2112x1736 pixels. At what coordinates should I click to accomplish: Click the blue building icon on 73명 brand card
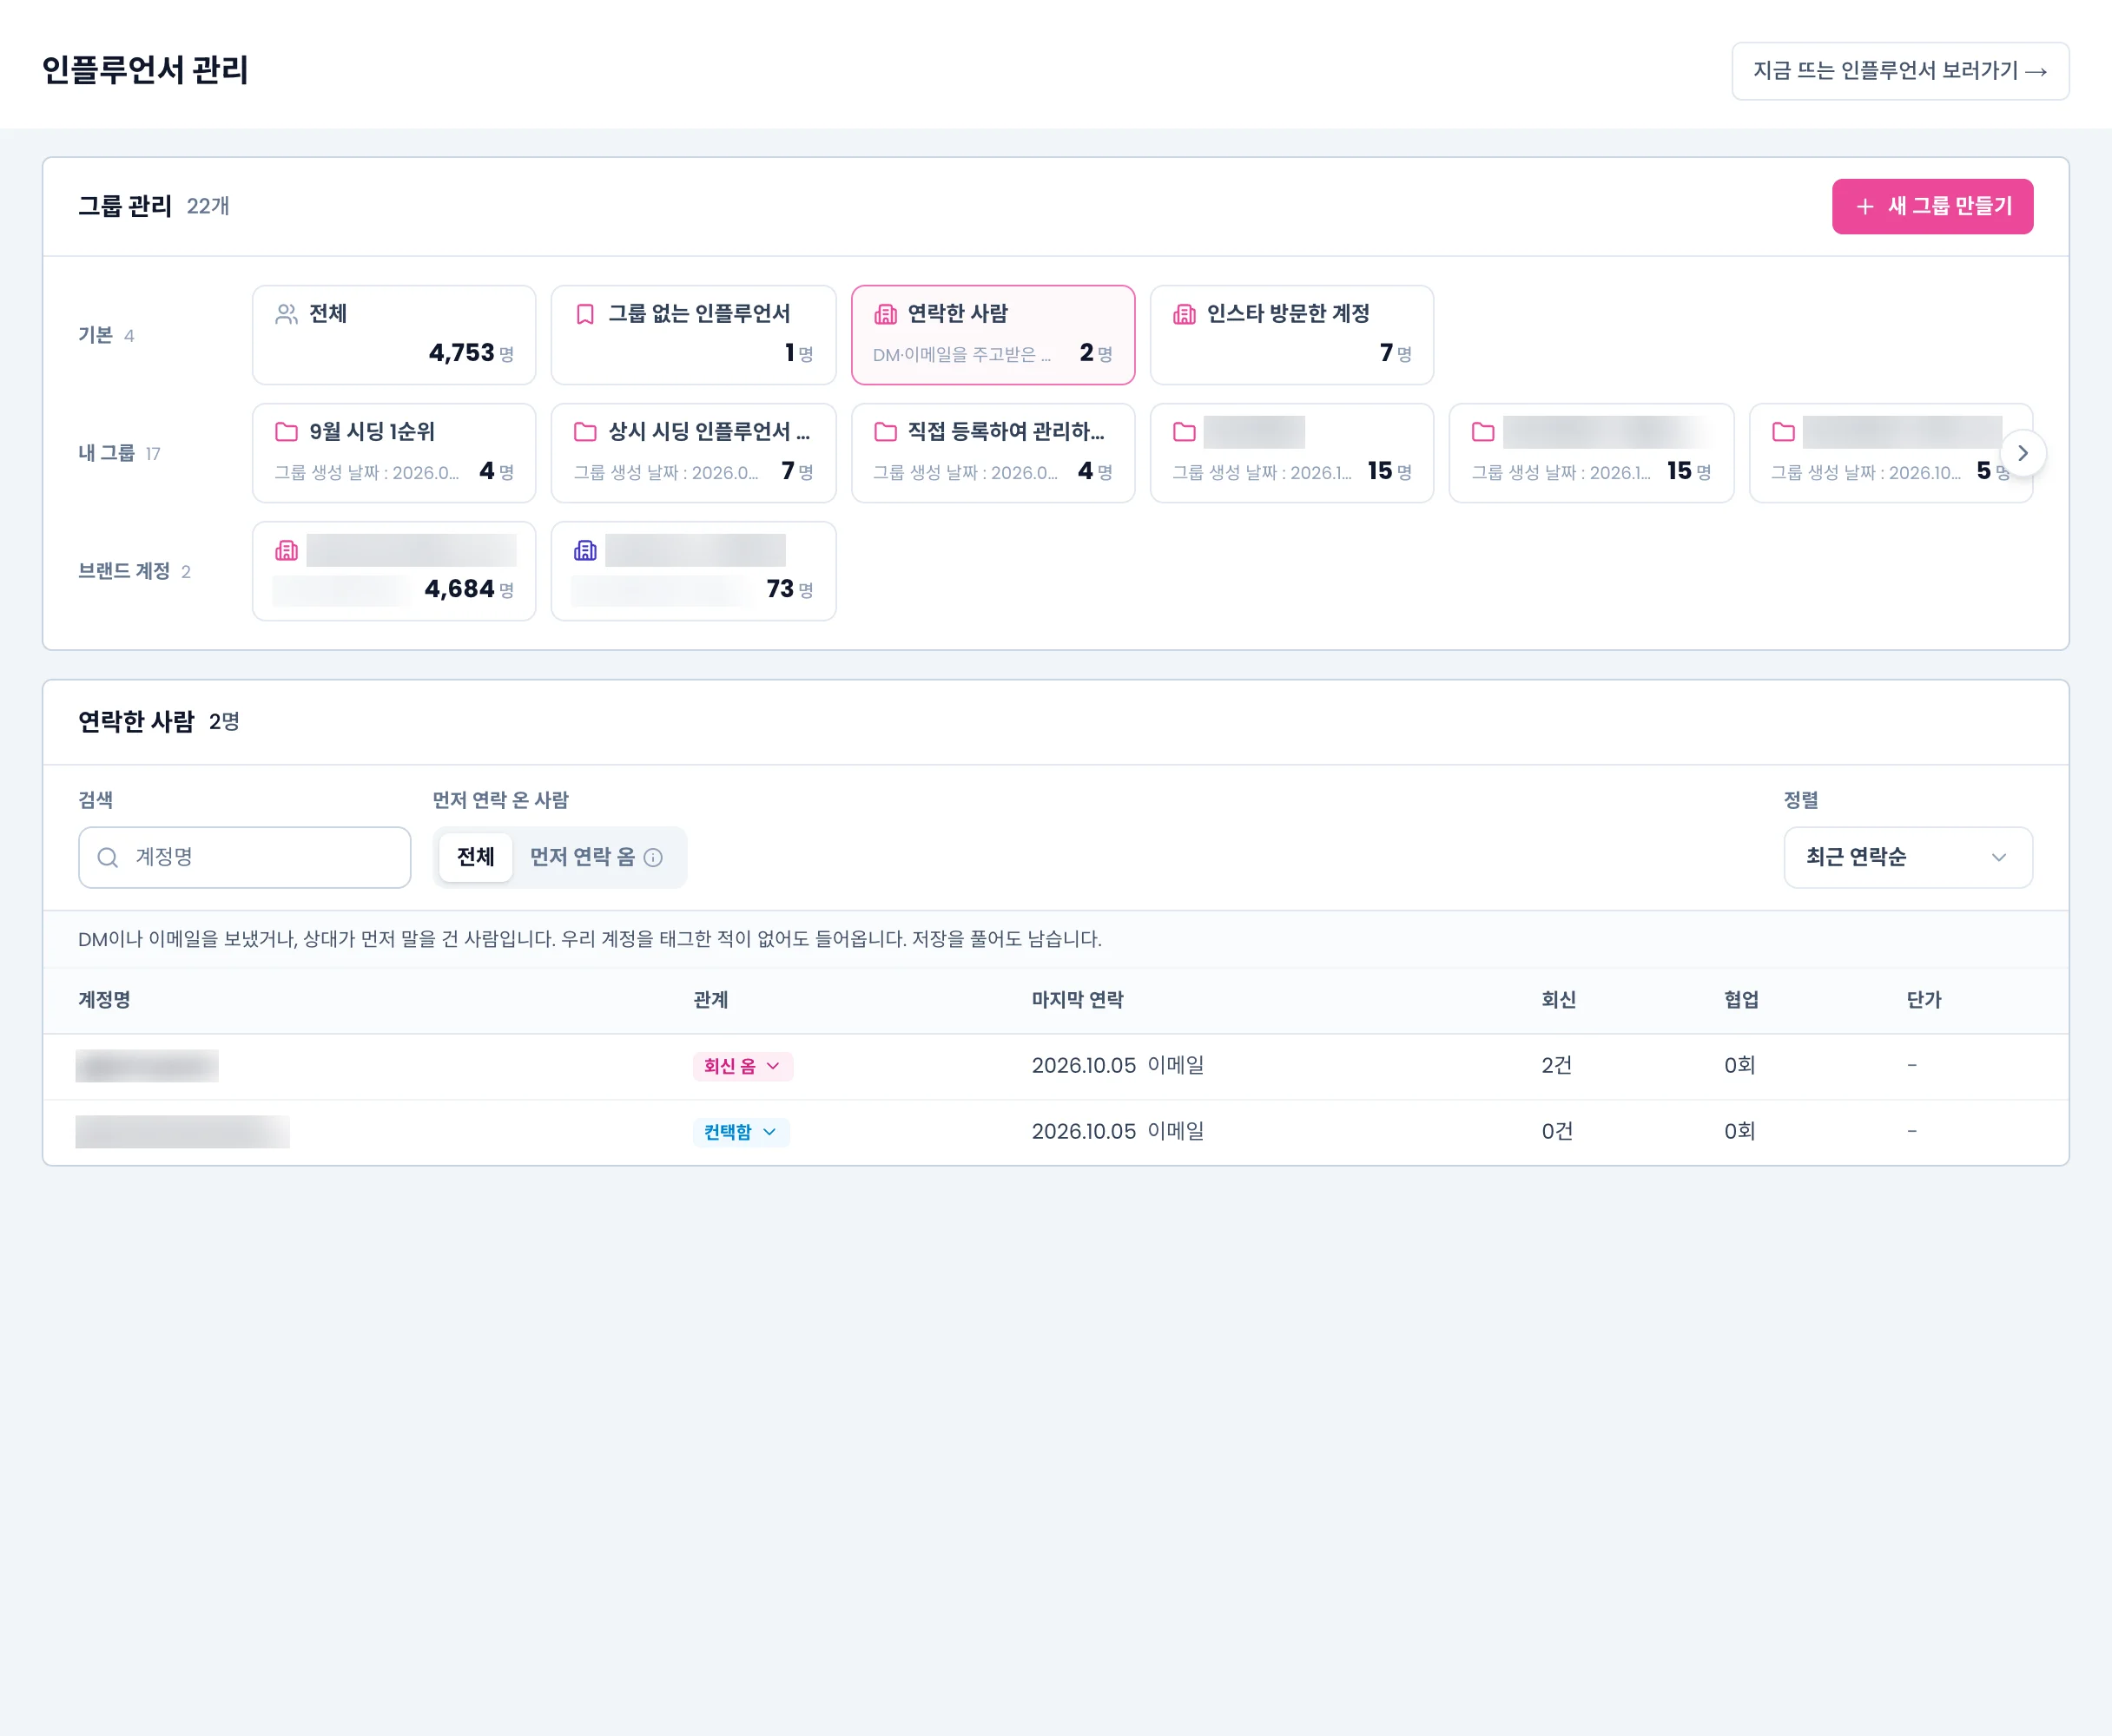point(585,550)
